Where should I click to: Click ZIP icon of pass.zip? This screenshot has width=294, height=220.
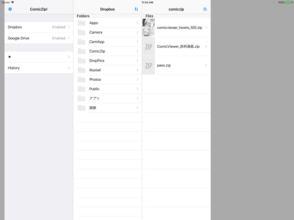(x=149, y=65)
